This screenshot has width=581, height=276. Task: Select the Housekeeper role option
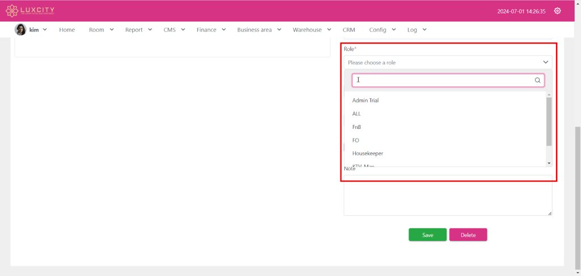click(x=368, y=153)
